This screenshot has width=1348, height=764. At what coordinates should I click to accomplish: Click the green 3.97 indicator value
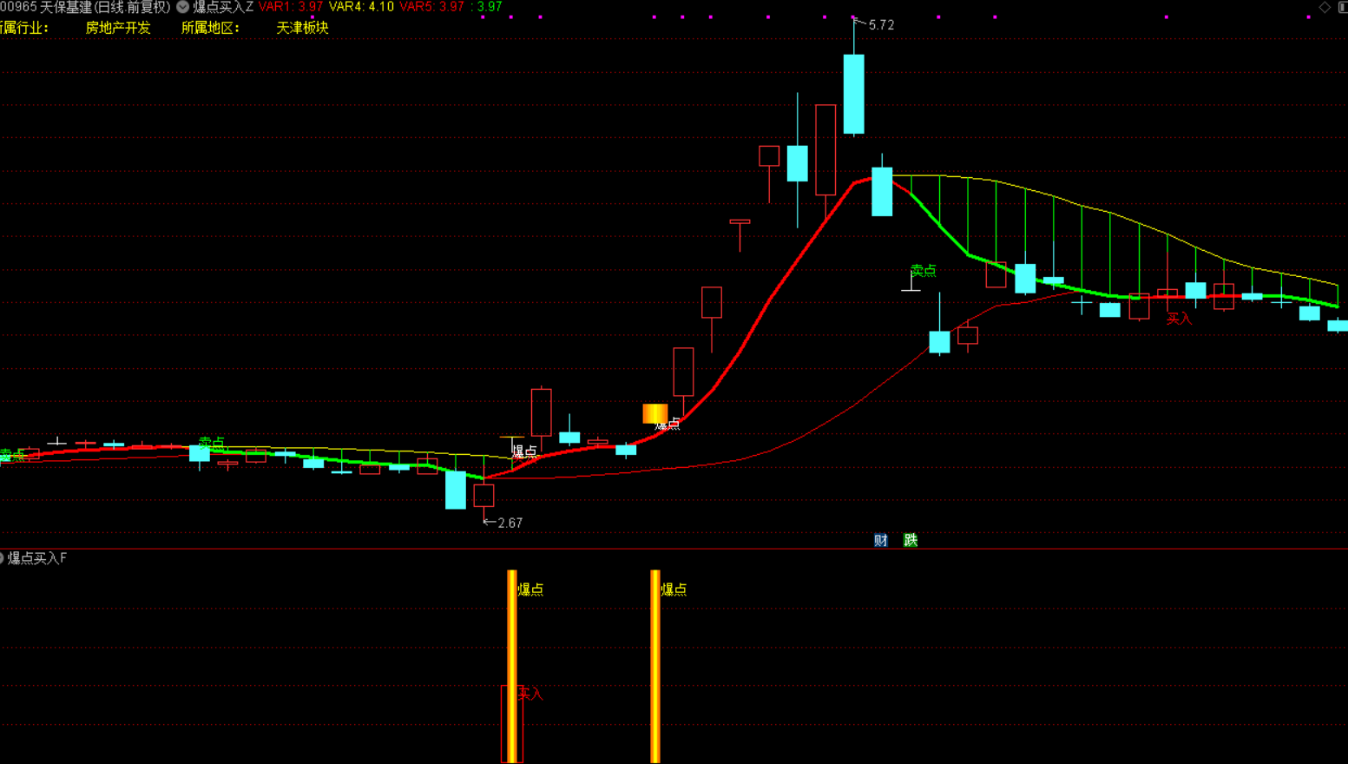[x=490, y=7]
